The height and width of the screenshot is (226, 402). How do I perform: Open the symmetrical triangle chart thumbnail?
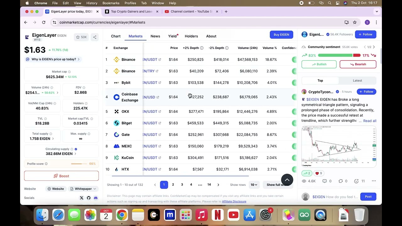point(339,147)
